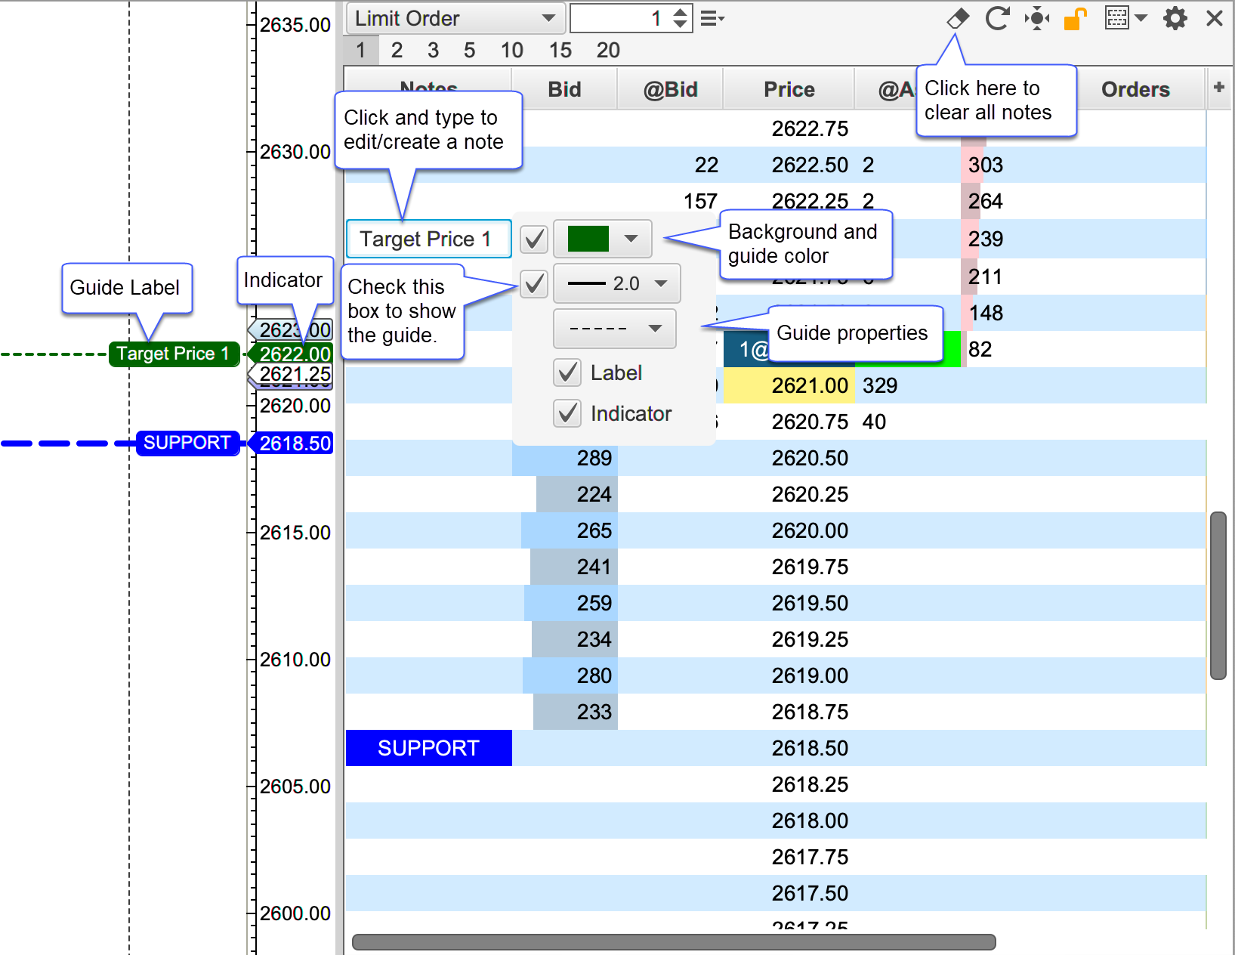Viewport: 1235px width, 955px height.
Task: Open the order options list icon
Action: 712,19
